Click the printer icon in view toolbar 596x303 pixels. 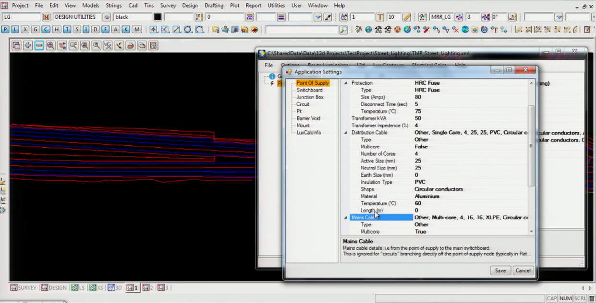pyautogui.click(x=130, y=46)
